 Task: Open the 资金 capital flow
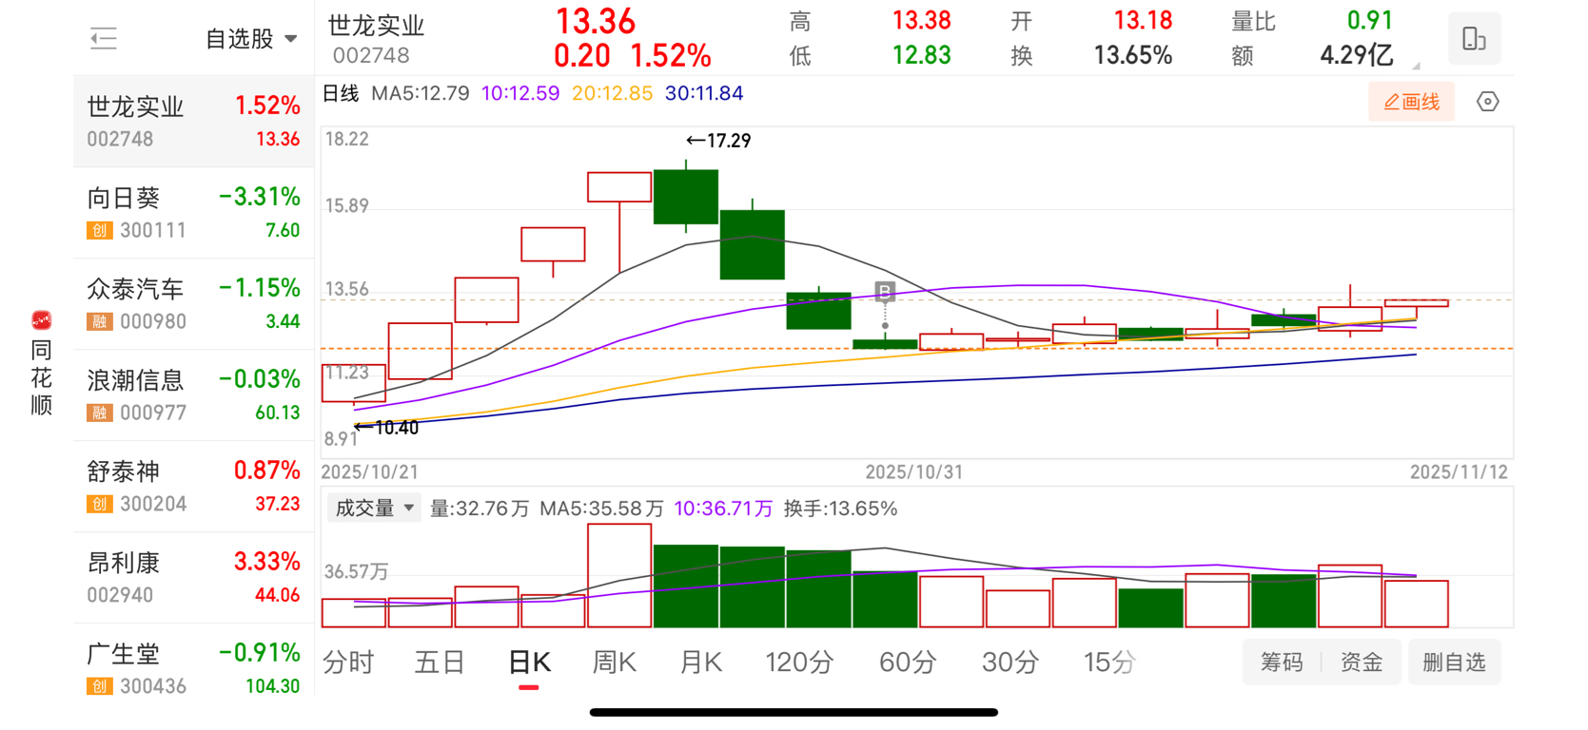[x=1362, y=663]
